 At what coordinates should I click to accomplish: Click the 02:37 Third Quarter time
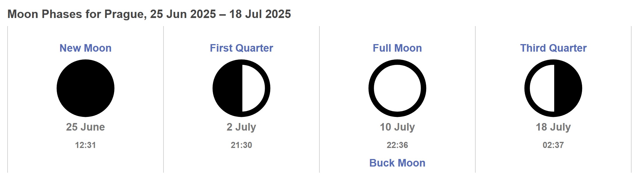553,145
